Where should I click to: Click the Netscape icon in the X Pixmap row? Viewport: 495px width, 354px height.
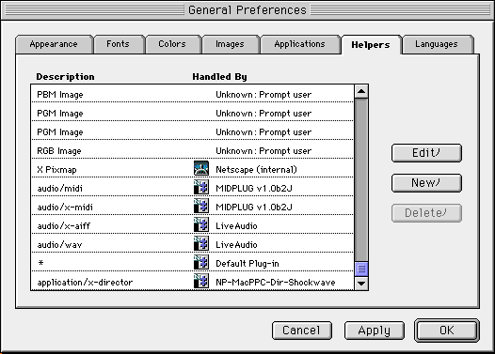[x=201, y=168]
